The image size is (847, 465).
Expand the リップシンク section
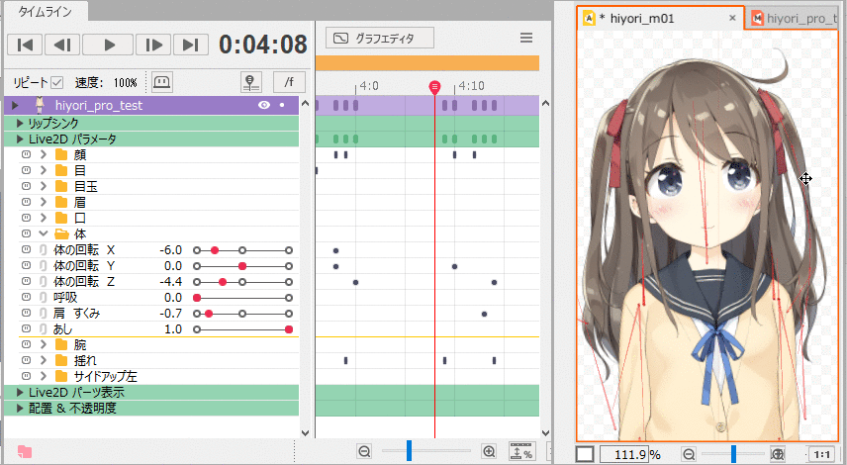tap(20, 124)
